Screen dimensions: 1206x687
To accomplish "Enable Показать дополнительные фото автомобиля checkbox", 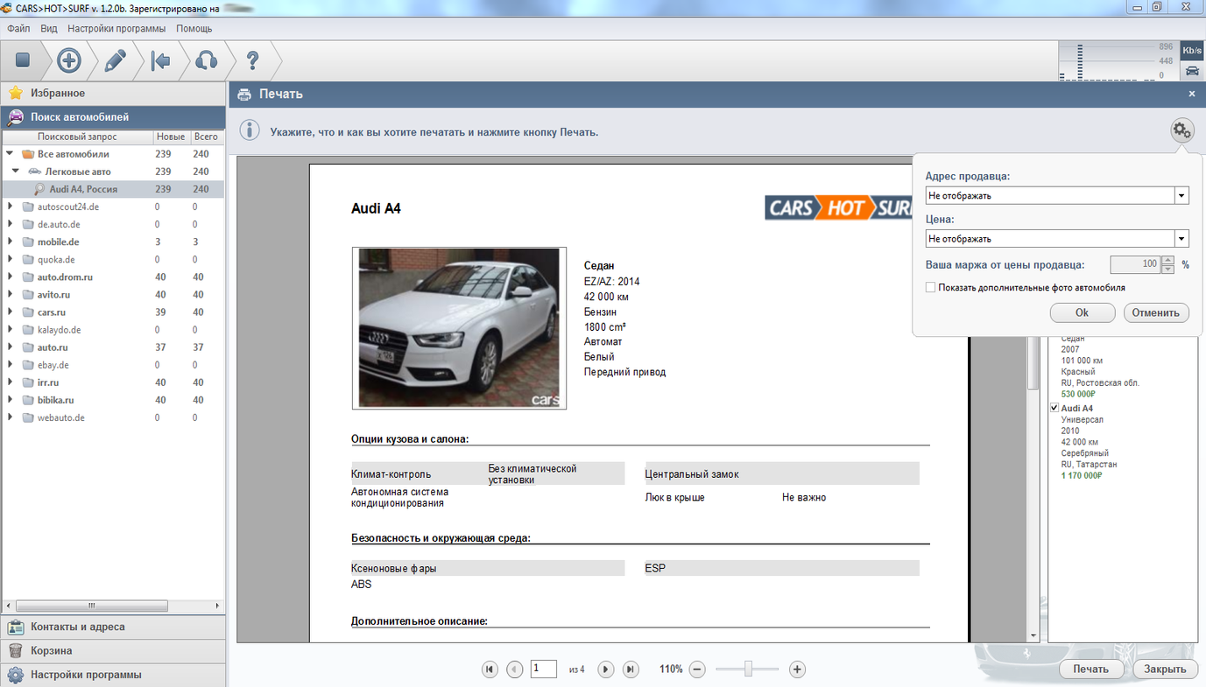I will (931, 287).
